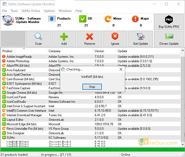Click the "KC Softwares" company cell

click(57, 137)
